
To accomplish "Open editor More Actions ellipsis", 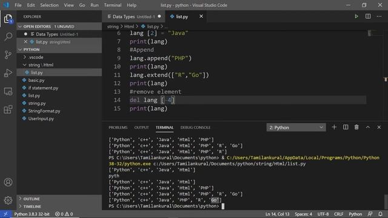I will pyautogui.click(x=379, y=16).
